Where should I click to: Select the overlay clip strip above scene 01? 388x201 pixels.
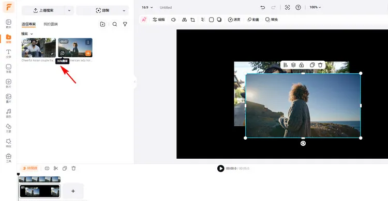[x=40, y=179]
